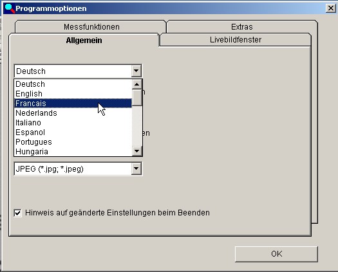Viewport: 338px width, 272px height.
Task: Confirm settings with the OK button
Action: tap(276, 254)
